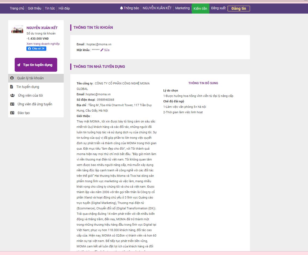The image size is (308, 255).
Task: Click the paper plane icon on create button
Action: pyautogui.click(x=19, y=65)
